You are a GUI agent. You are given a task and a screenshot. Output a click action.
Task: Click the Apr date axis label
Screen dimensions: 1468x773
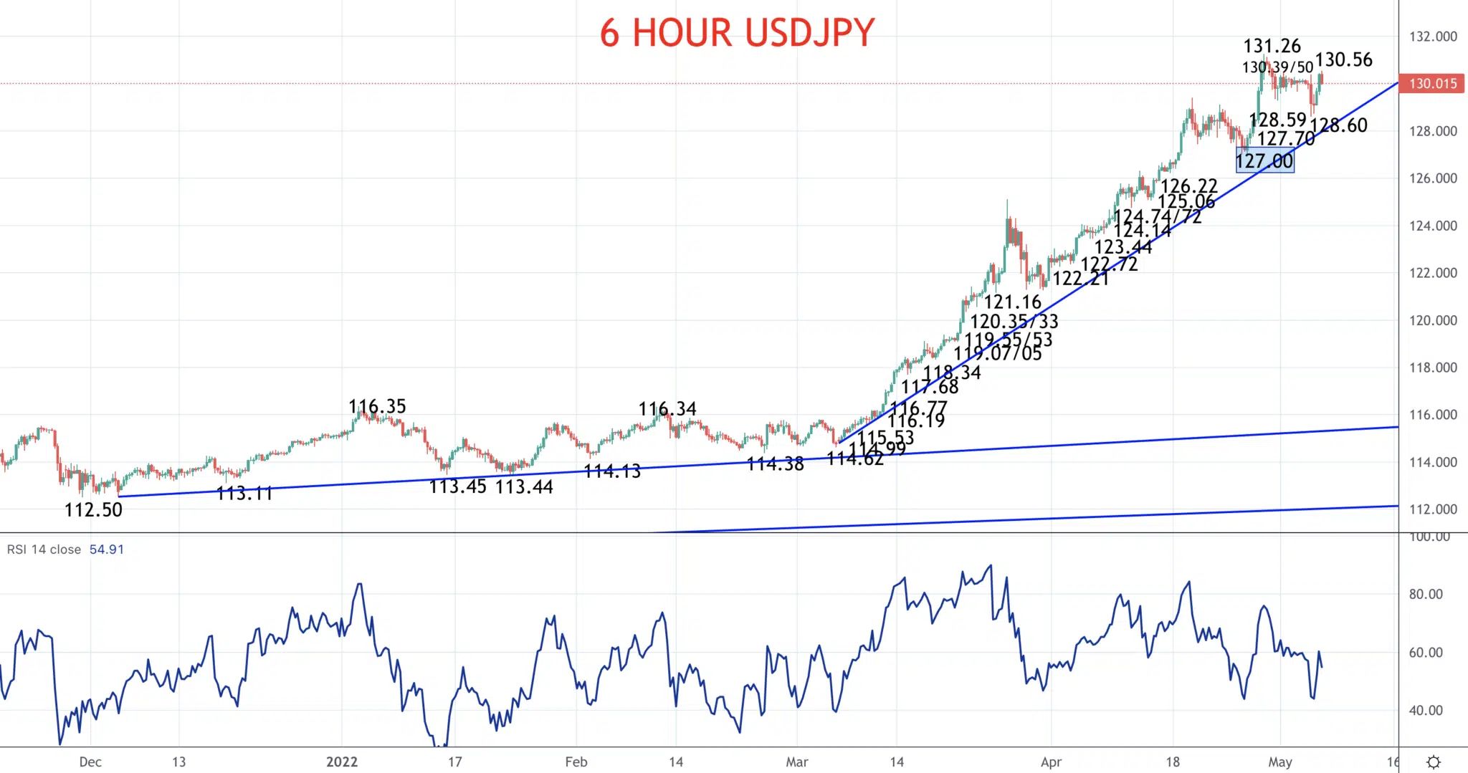tap(1051, 762)
